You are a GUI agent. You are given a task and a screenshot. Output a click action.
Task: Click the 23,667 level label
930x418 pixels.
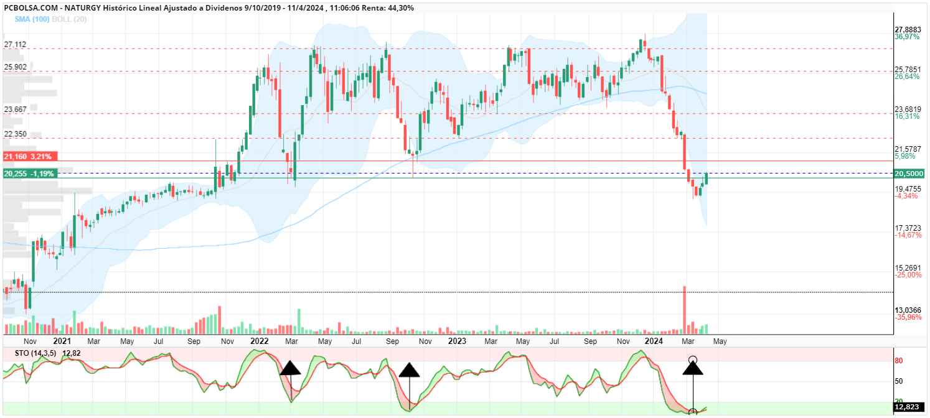(x=15, y=109)
